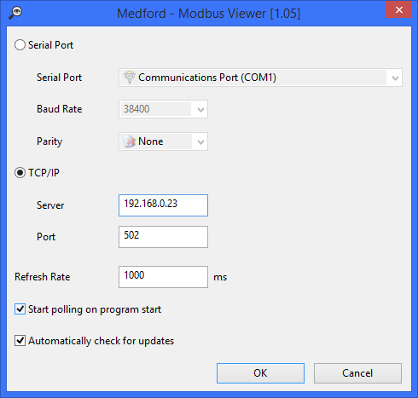The height and width of the screenshot is (398, 418).
Task: Click the Medford - Modbus Viewer title text
Action: click(x=208, y=14)
